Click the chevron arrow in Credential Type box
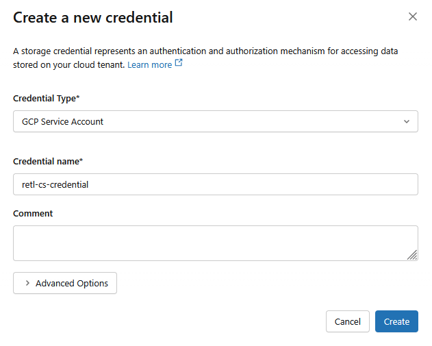 (x=407, y=121)
